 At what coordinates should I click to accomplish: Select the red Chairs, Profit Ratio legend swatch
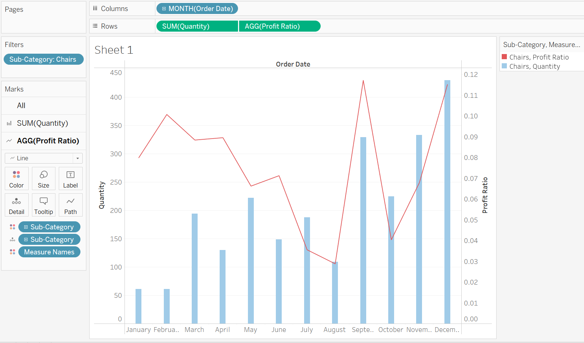pyautogui.click(x=504, y=57)
